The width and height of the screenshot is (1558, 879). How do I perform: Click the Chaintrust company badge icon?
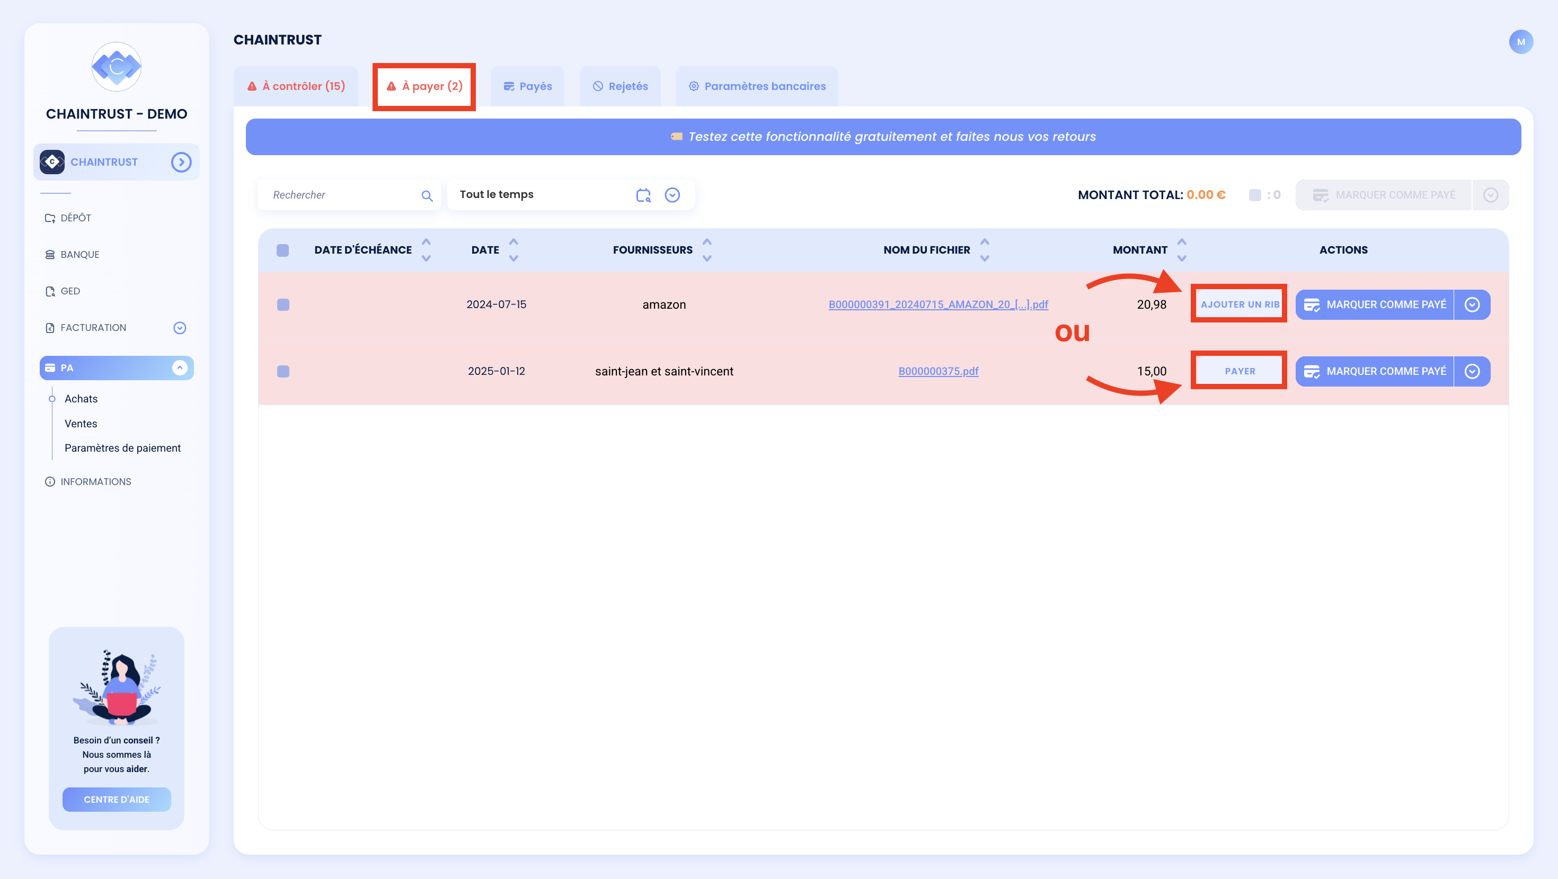tap(52, 162)
